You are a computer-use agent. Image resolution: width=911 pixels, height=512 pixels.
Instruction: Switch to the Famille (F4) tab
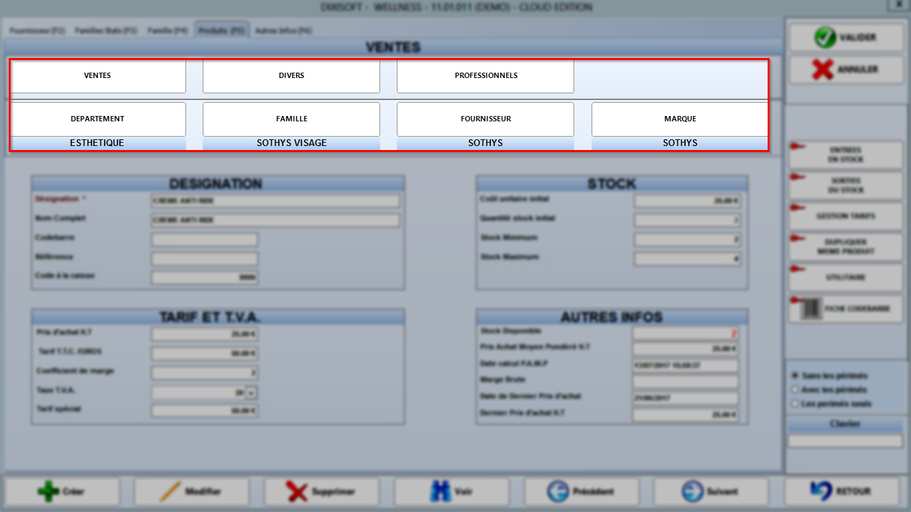point(167,31)
